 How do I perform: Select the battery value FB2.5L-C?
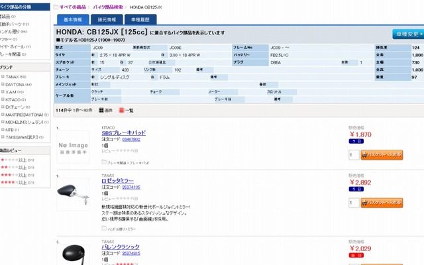pyautogui.click(x=280, y=55)
